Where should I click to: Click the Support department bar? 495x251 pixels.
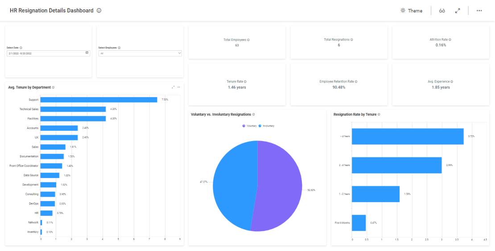[99, 100]
